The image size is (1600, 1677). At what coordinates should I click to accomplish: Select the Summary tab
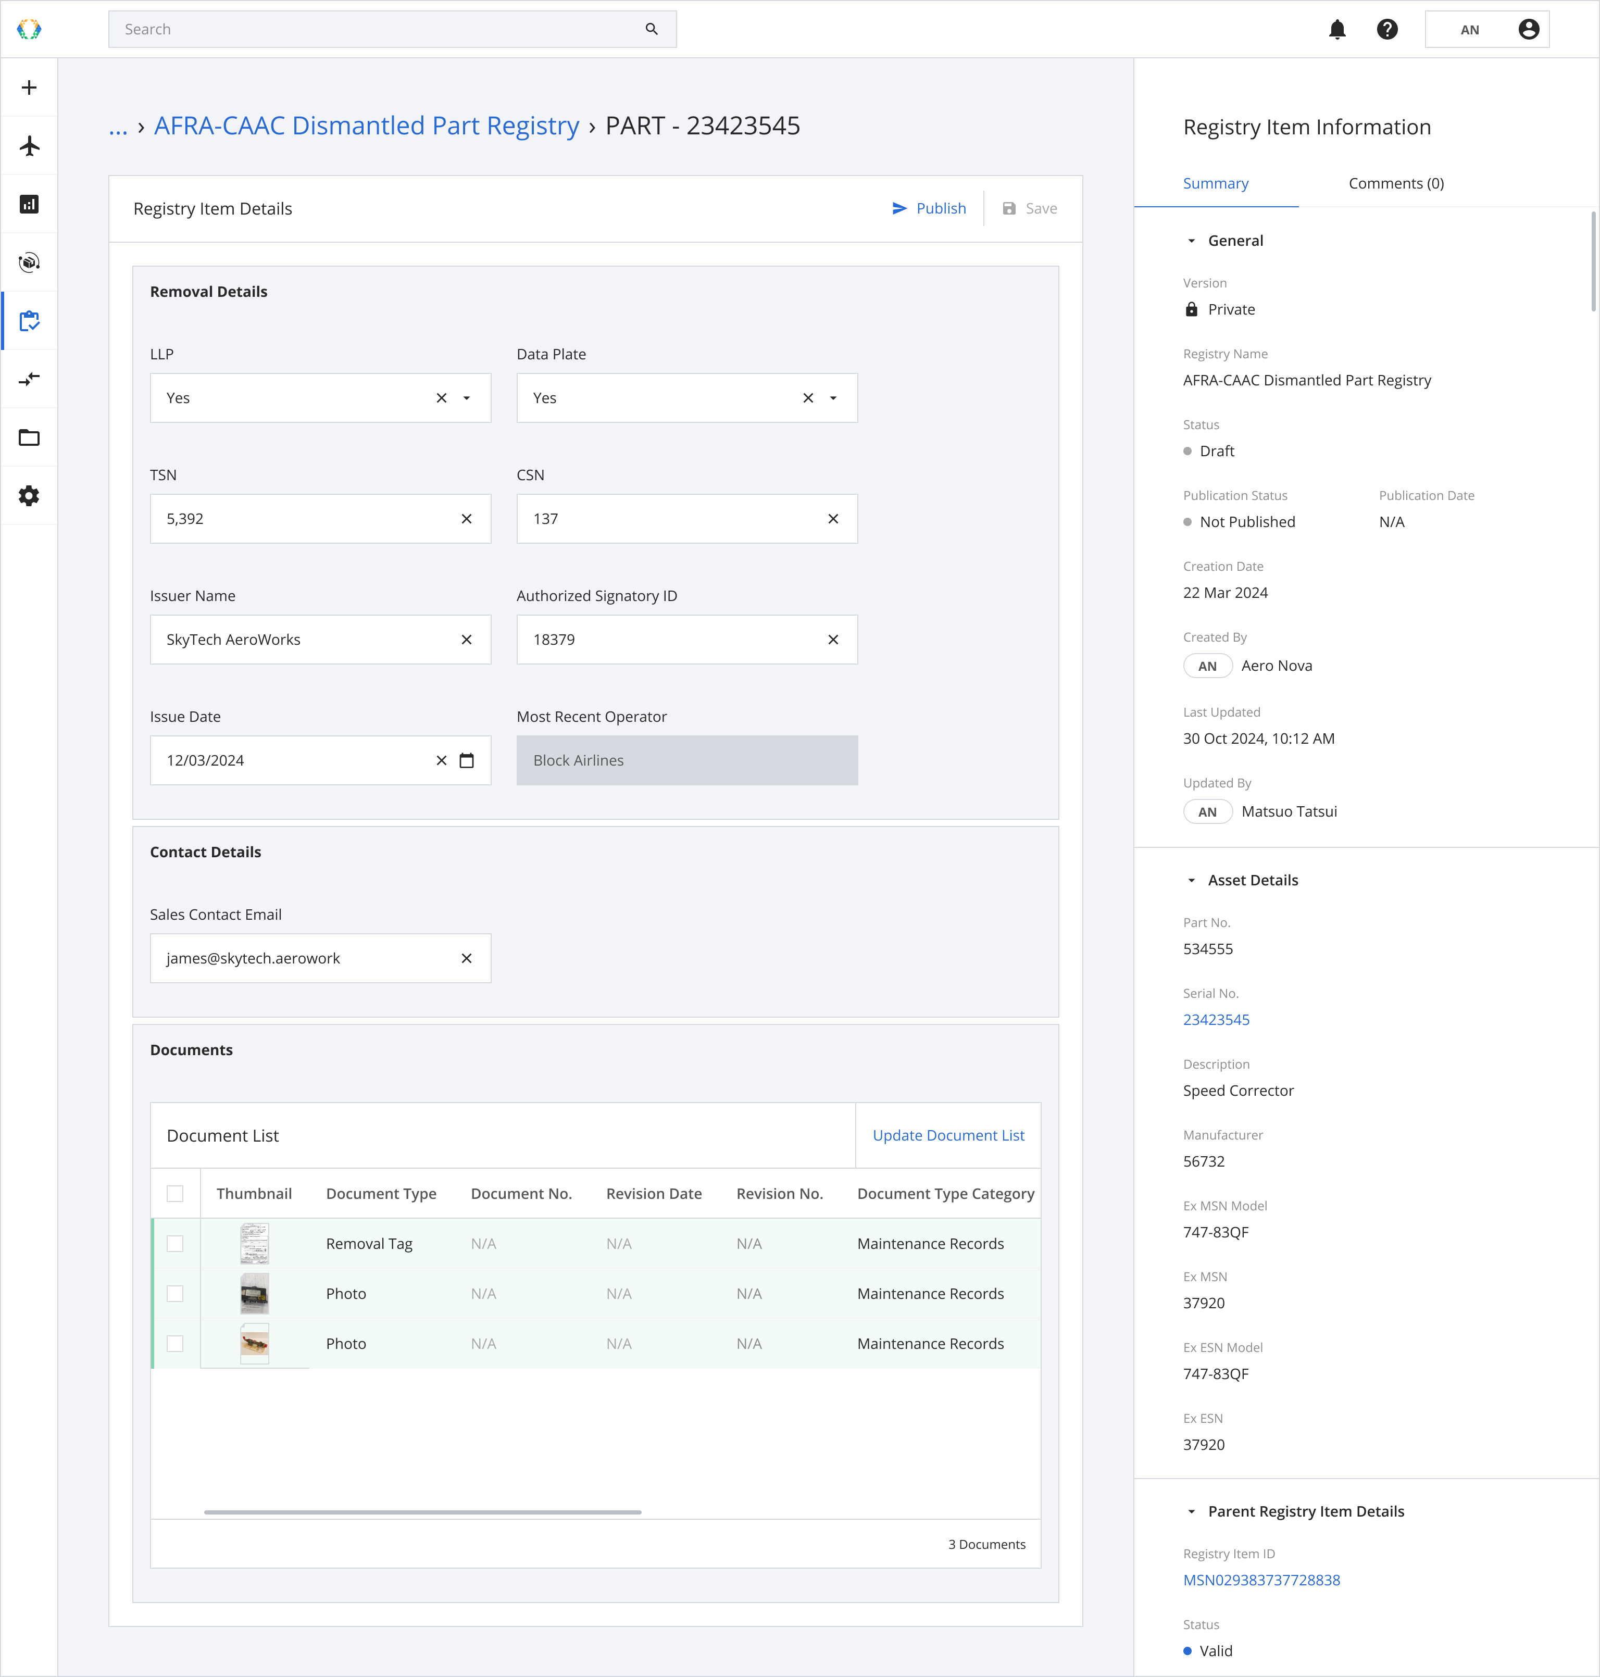tap(1215, 183)
